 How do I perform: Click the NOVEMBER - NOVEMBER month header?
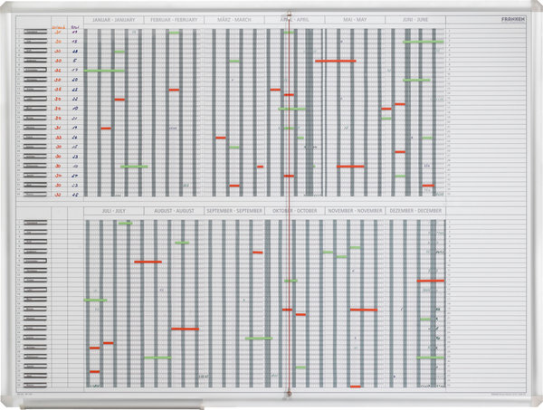click(355, 211)
